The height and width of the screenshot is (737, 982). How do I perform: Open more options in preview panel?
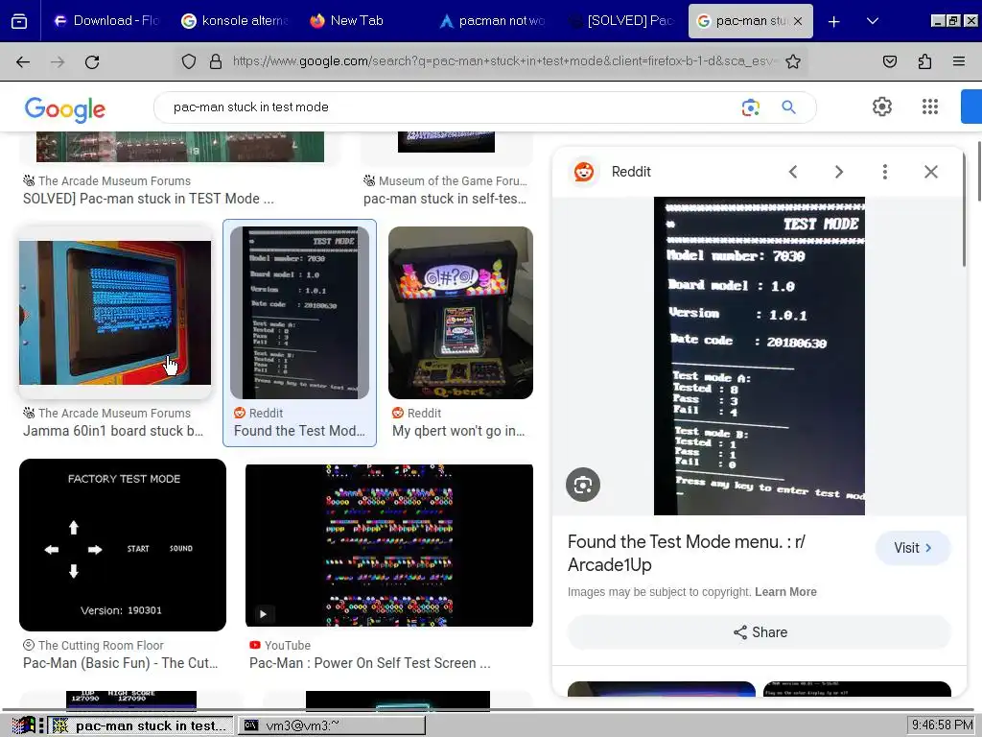click(x=884, y=172)
